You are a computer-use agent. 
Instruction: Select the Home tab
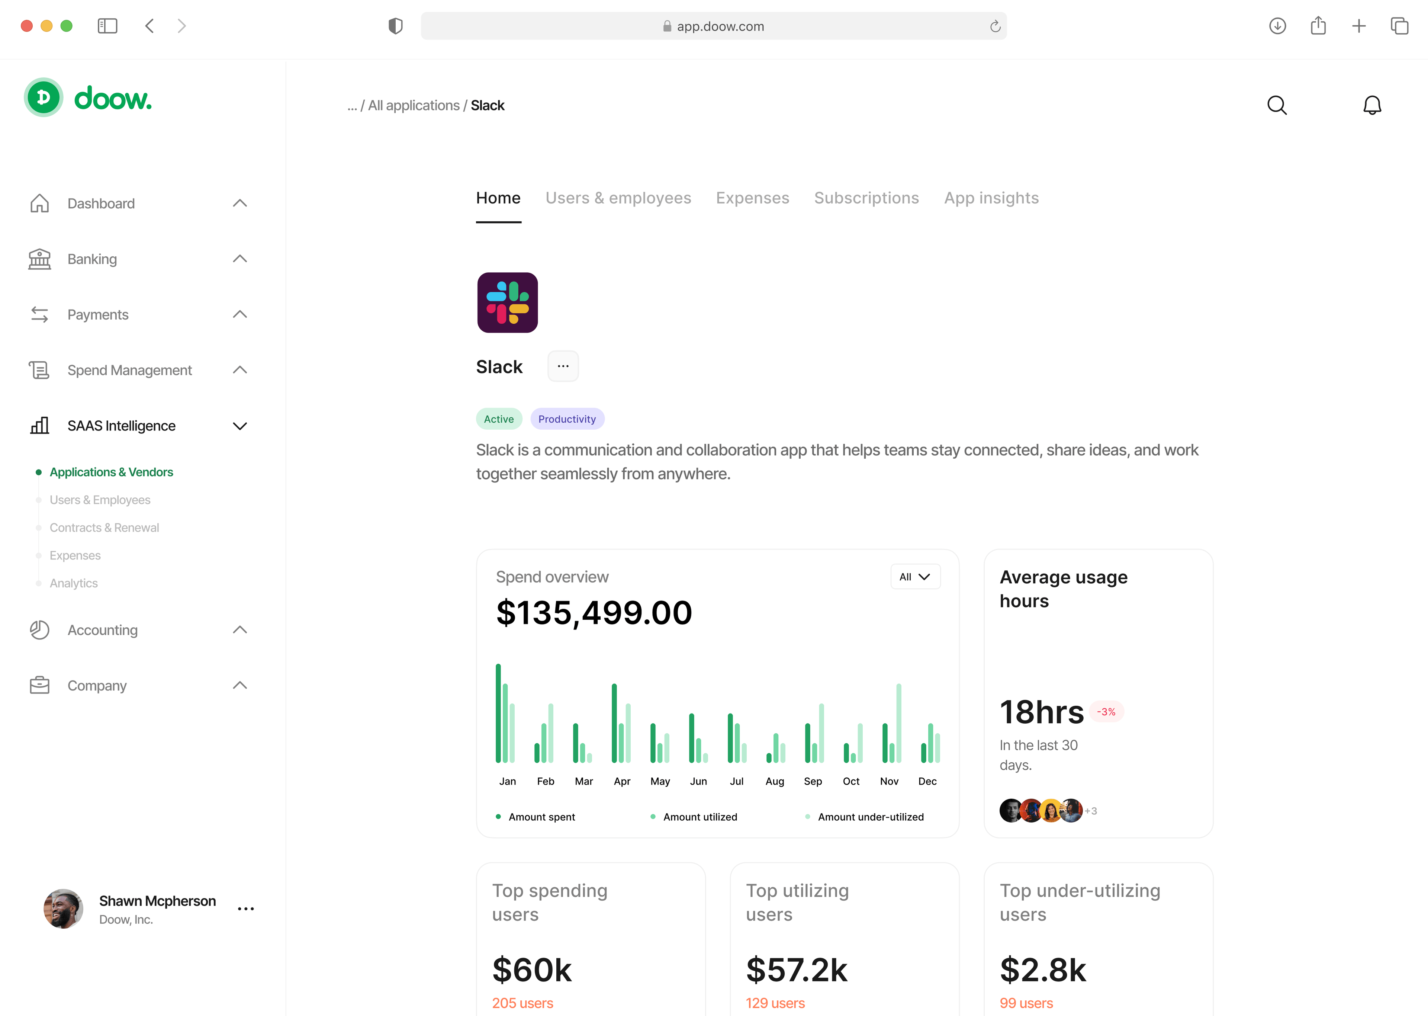pyautogui.click(x=498, y=198)
